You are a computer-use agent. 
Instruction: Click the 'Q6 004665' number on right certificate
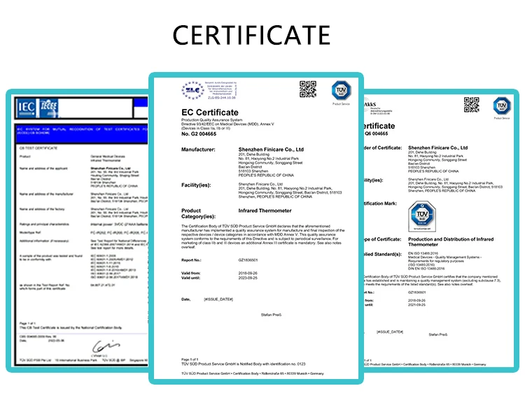click(x=377, y=134)
